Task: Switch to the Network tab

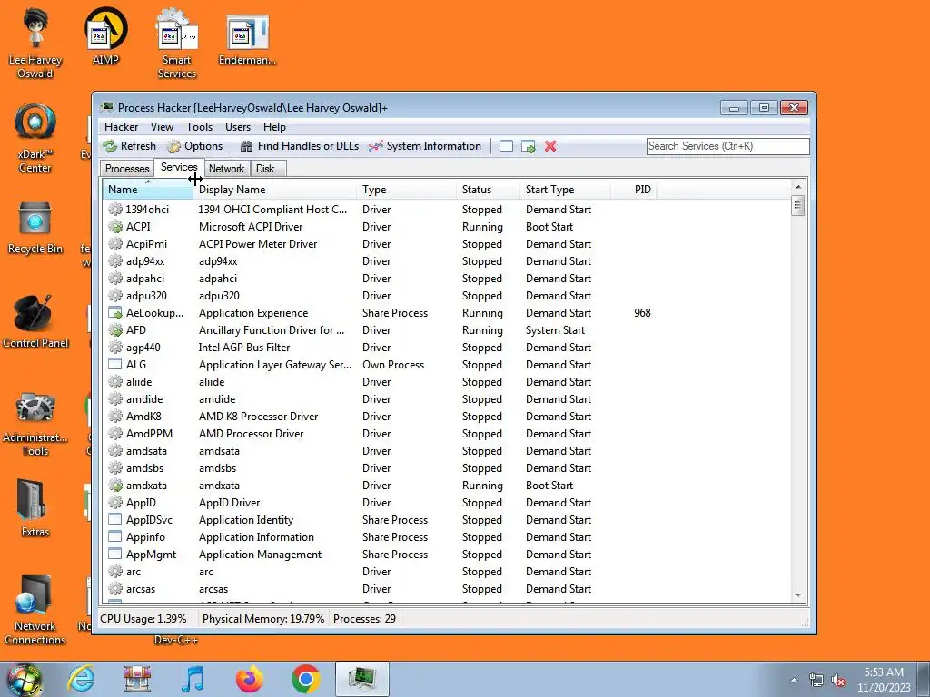Action: click(226, 169)
